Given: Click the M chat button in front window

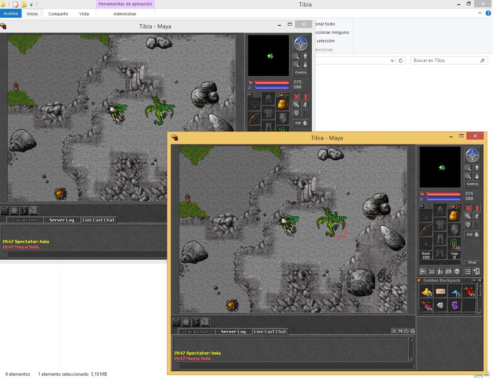Looking at the screenshot, I should pyautogui.click(x=400, y=331).
